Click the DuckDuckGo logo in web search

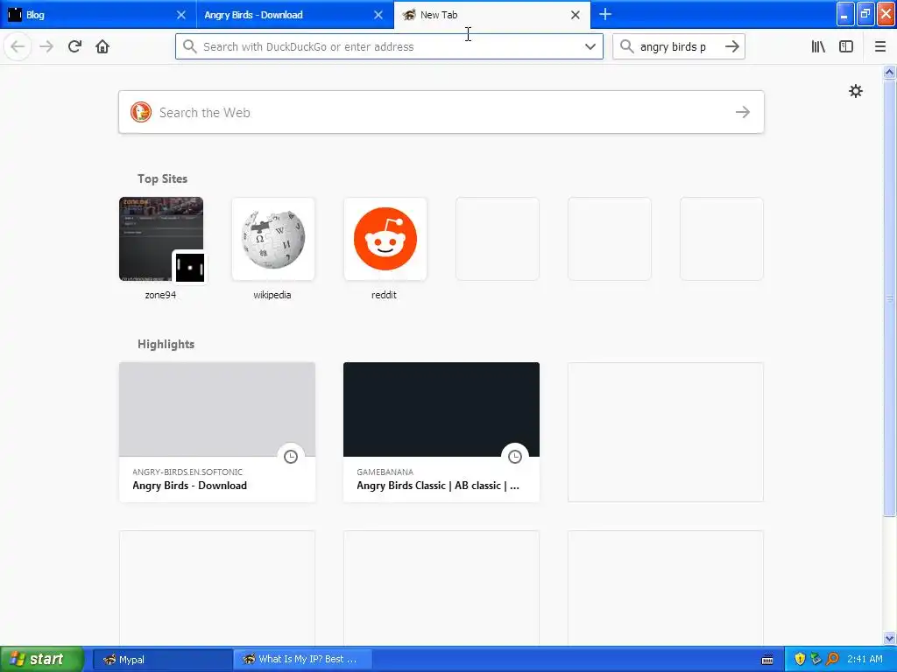pos(141,112)
